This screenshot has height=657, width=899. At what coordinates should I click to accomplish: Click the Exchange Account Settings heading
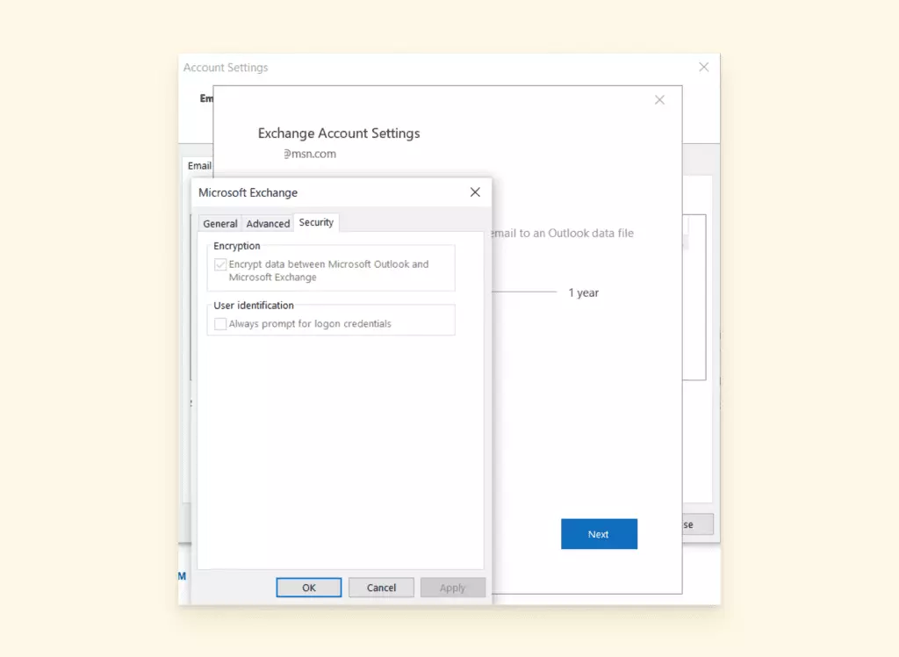coord(339,134)
